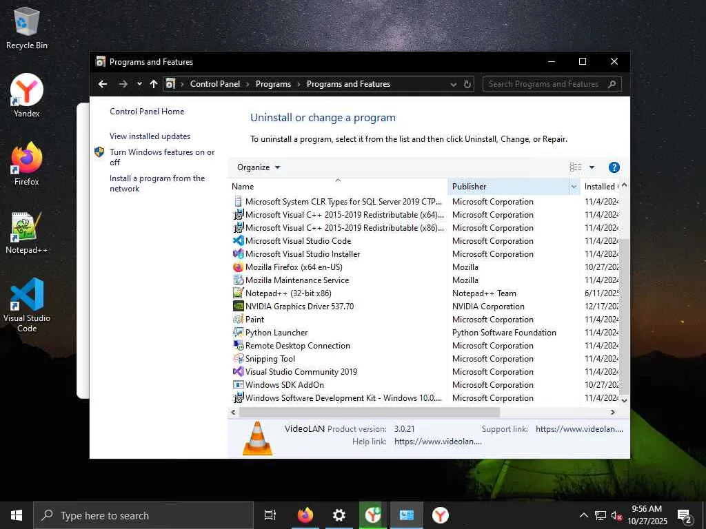
Task: Select the Yandex desktop shortcut
Action: pos(27,96)
